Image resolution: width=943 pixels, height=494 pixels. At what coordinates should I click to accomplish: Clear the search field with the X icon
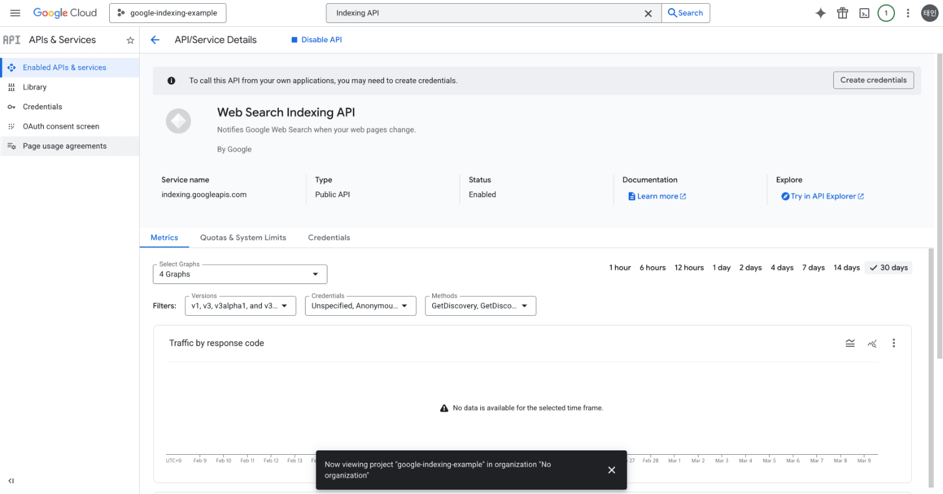648,13
